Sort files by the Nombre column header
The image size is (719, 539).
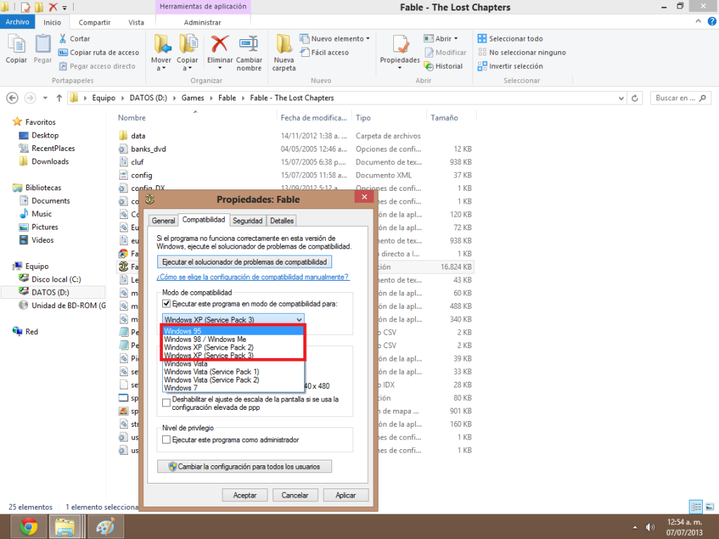(131, 118)
